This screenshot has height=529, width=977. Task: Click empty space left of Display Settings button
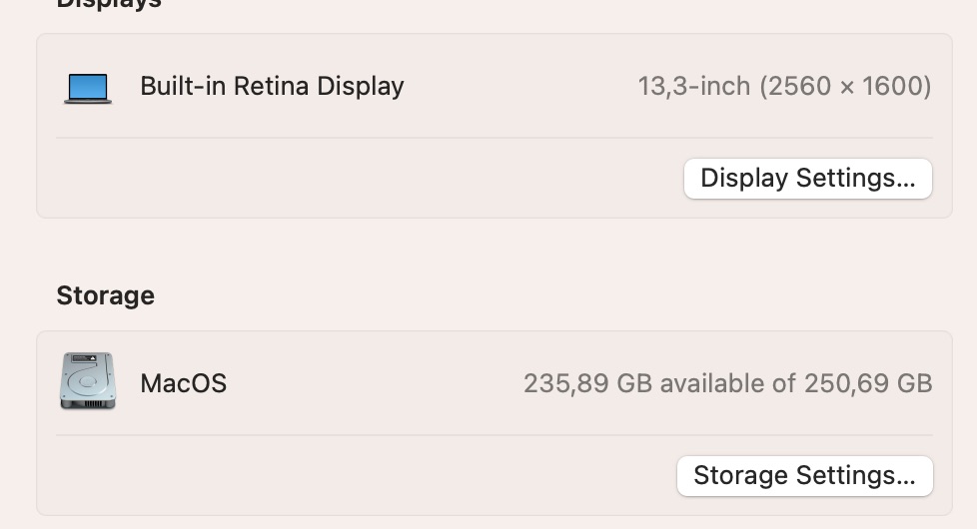[360, 179]
